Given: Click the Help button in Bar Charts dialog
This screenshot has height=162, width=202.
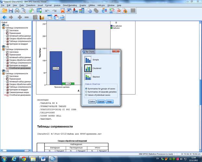Looking at the screenshot, I should tap(110, 102).
